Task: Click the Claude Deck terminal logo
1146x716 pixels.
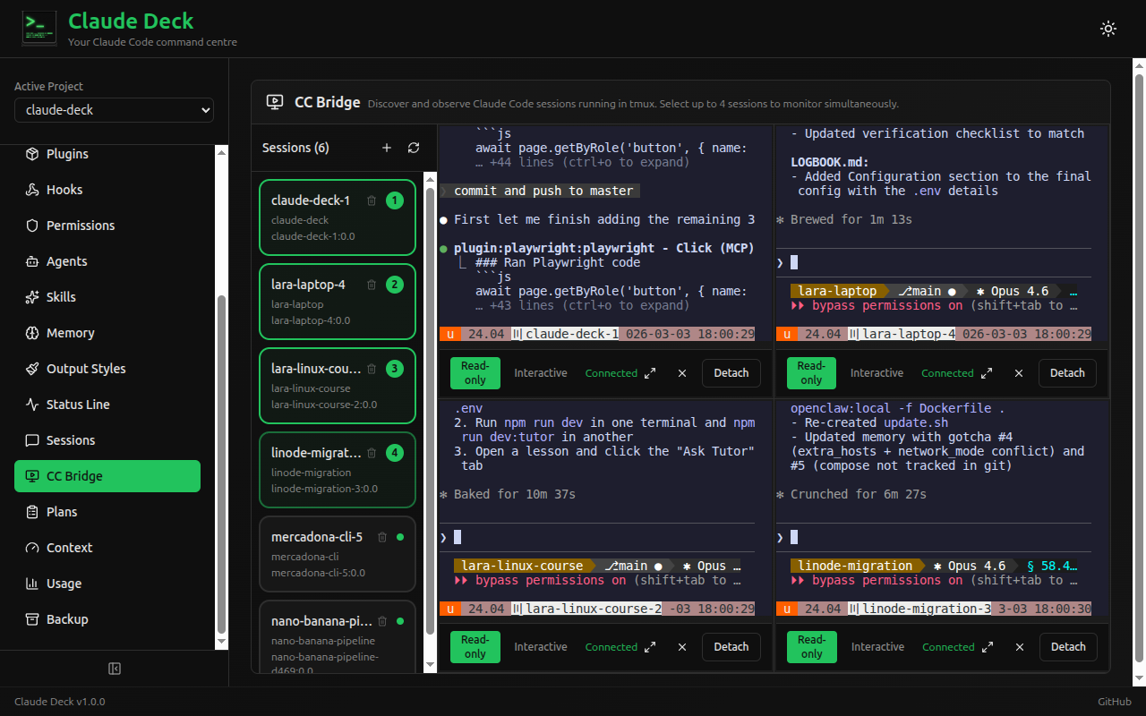Action: 38,28
